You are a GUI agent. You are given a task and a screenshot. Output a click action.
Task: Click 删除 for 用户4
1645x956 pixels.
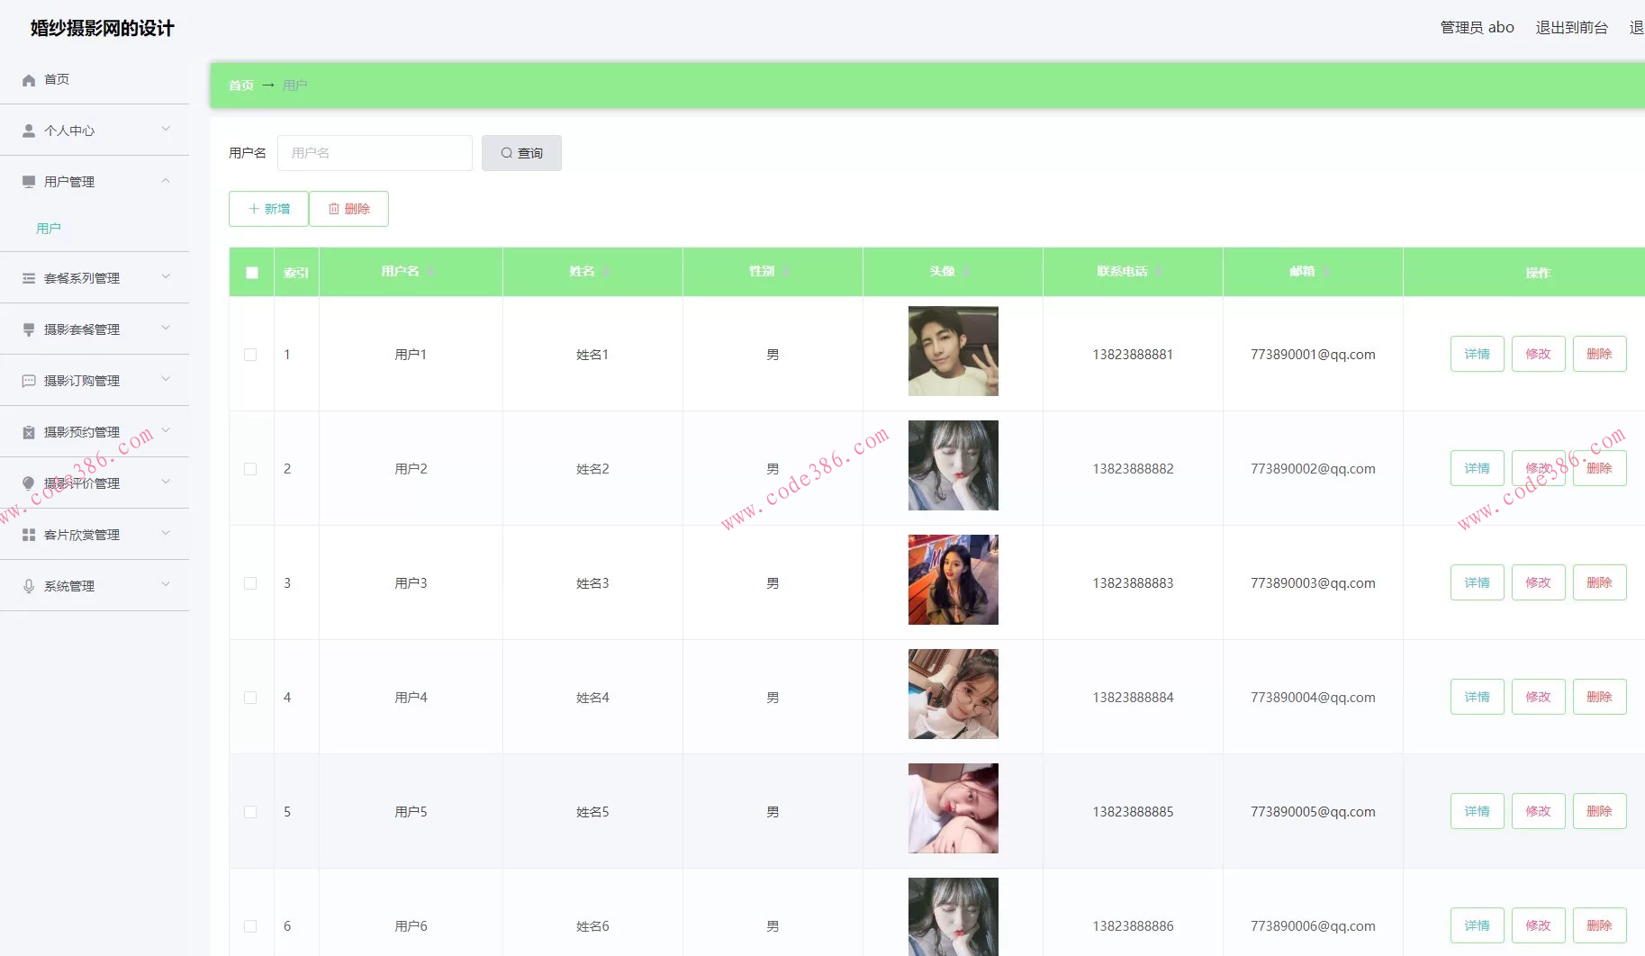point(1599,697)
